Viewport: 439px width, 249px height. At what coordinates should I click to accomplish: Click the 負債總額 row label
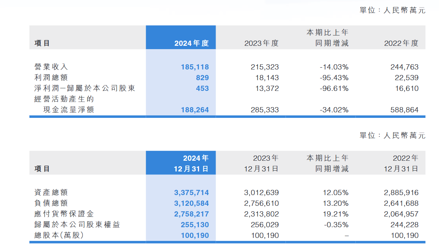point(51,203)
